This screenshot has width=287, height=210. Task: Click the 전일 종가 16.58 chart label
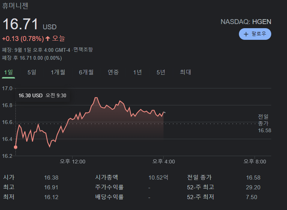pyautogui.click(x=264, y=123)
